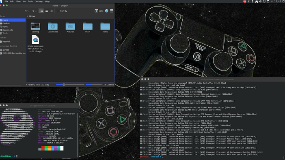Click the application menu icon at the top-left corner
The width and height of the screenshot is (285, 160).
tap(1, 2)
